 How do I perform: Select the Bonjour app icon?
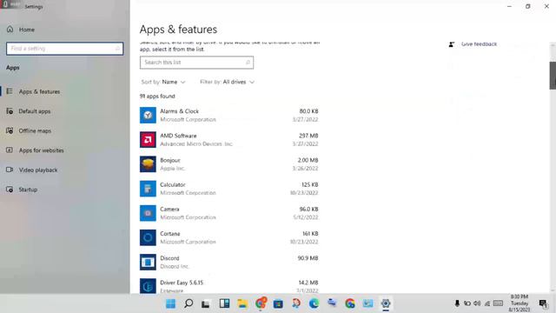tap(148, 164)
